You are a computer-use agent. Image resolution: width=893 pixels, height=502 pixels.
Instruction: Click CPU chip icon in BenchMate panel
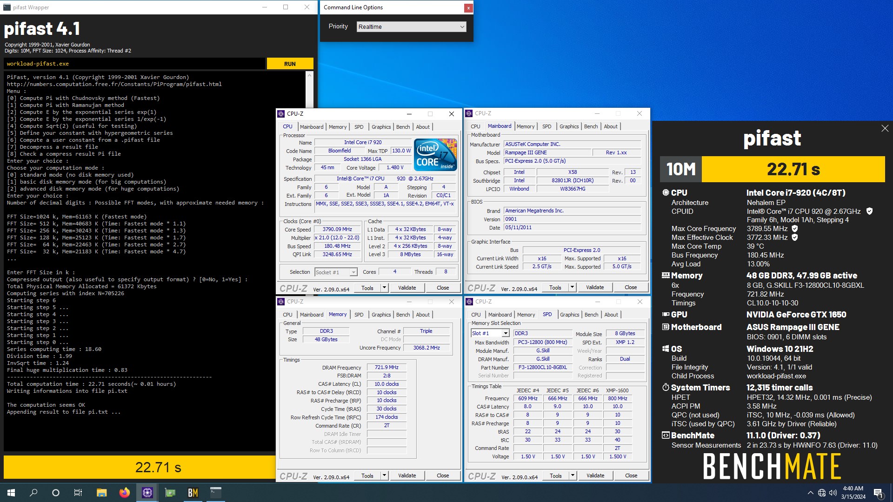(666, 192)
